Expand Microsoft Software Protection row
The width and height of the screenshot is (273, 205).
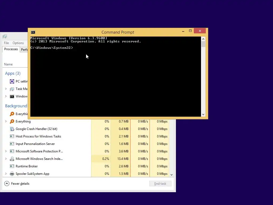6,151
